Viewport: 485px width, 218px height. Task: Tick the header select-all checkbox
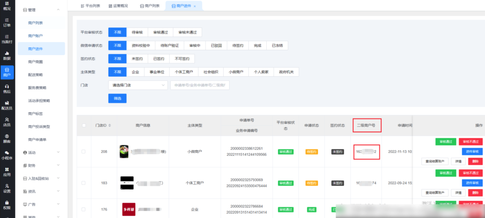point(83,126)
